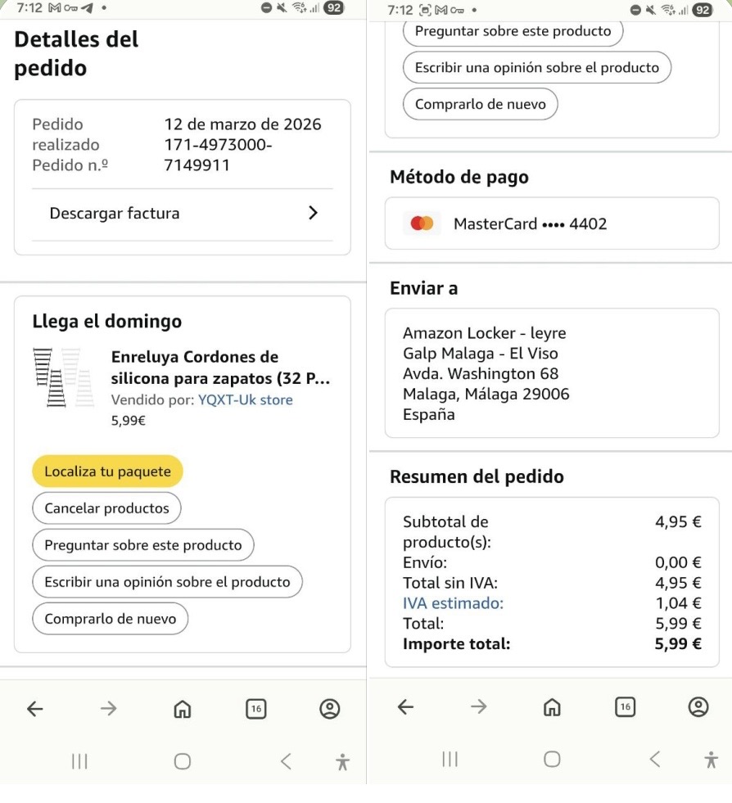Go back with right screen's browser arrow
The image size is (732, 803).
[x=405, y=706]
